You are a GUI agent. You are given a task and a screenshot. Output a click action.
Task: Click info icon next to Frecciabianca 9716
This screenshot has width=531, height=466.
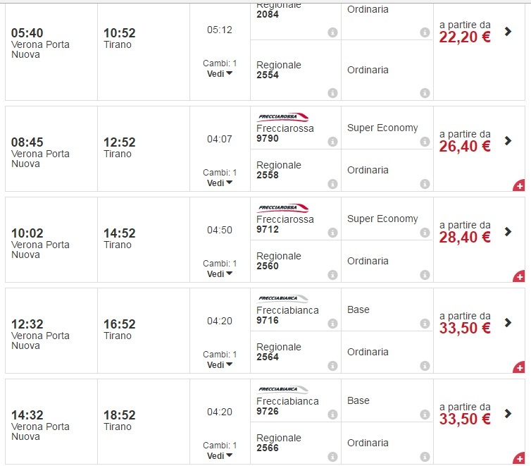point(332,324)
